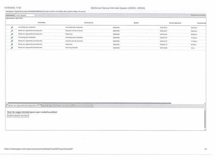Viewport: 215px width, 161px height.
Task: Select the Aflevering Inspectie service cell
Action: pyautogui.click(x=72, y=48)
